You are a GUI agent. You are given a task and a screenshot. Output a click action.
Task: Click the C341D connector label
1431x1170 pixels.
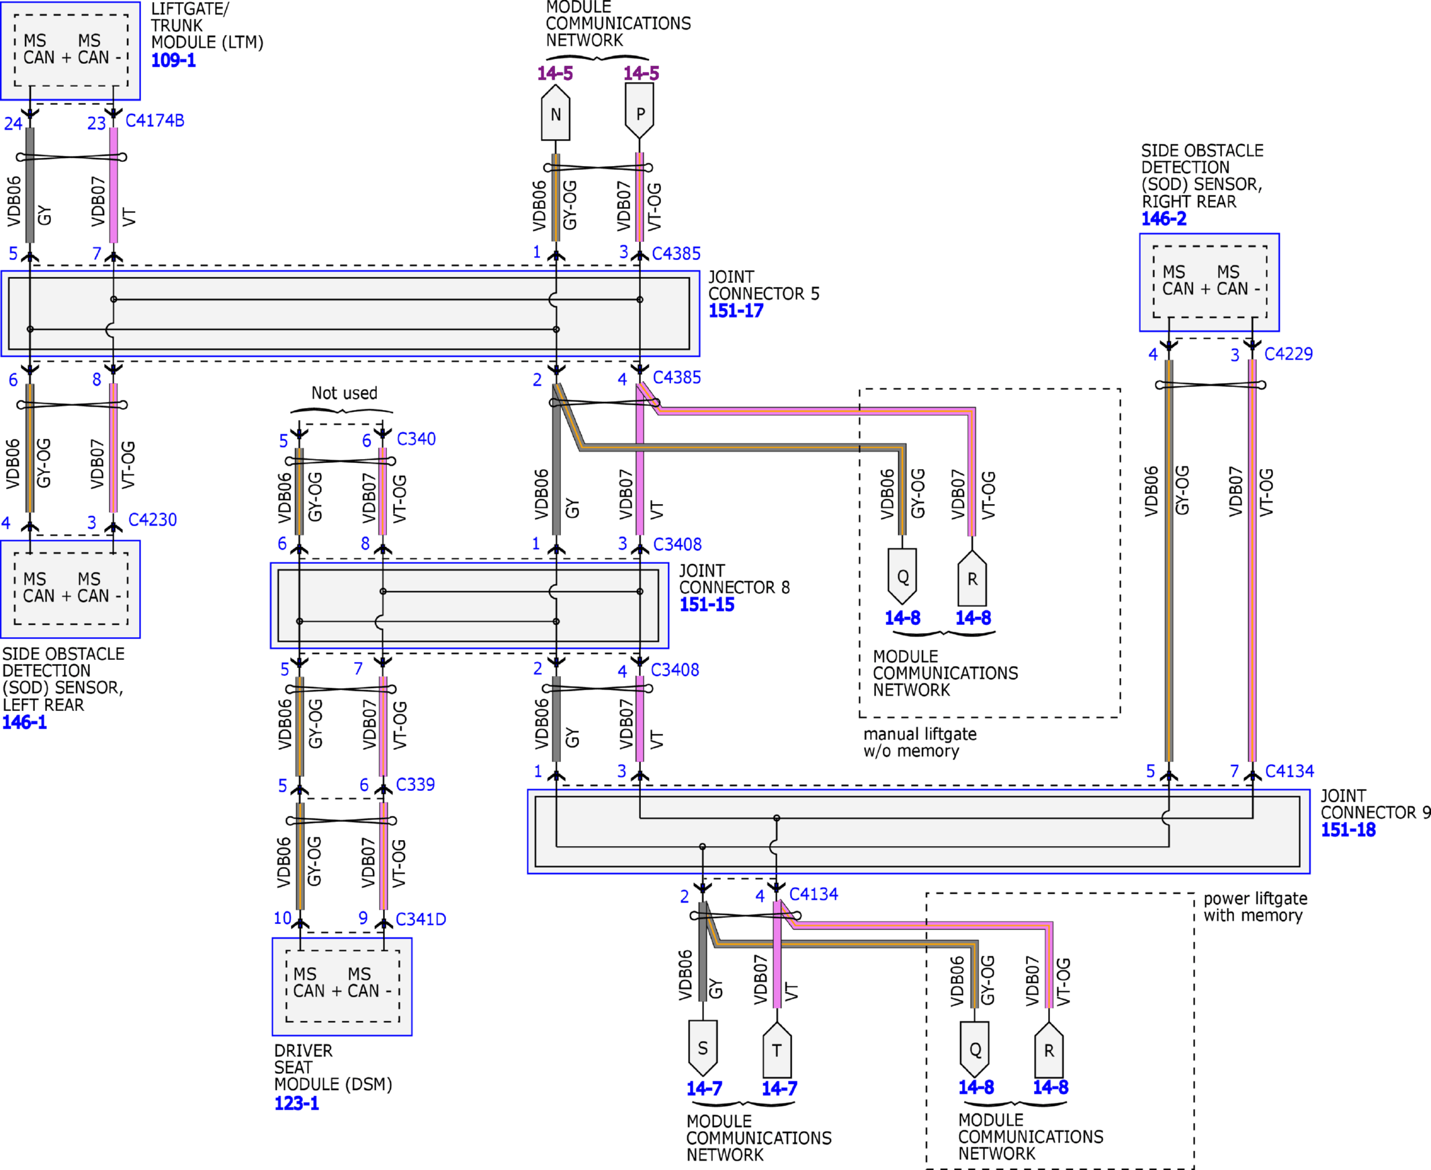click(421, 919)
